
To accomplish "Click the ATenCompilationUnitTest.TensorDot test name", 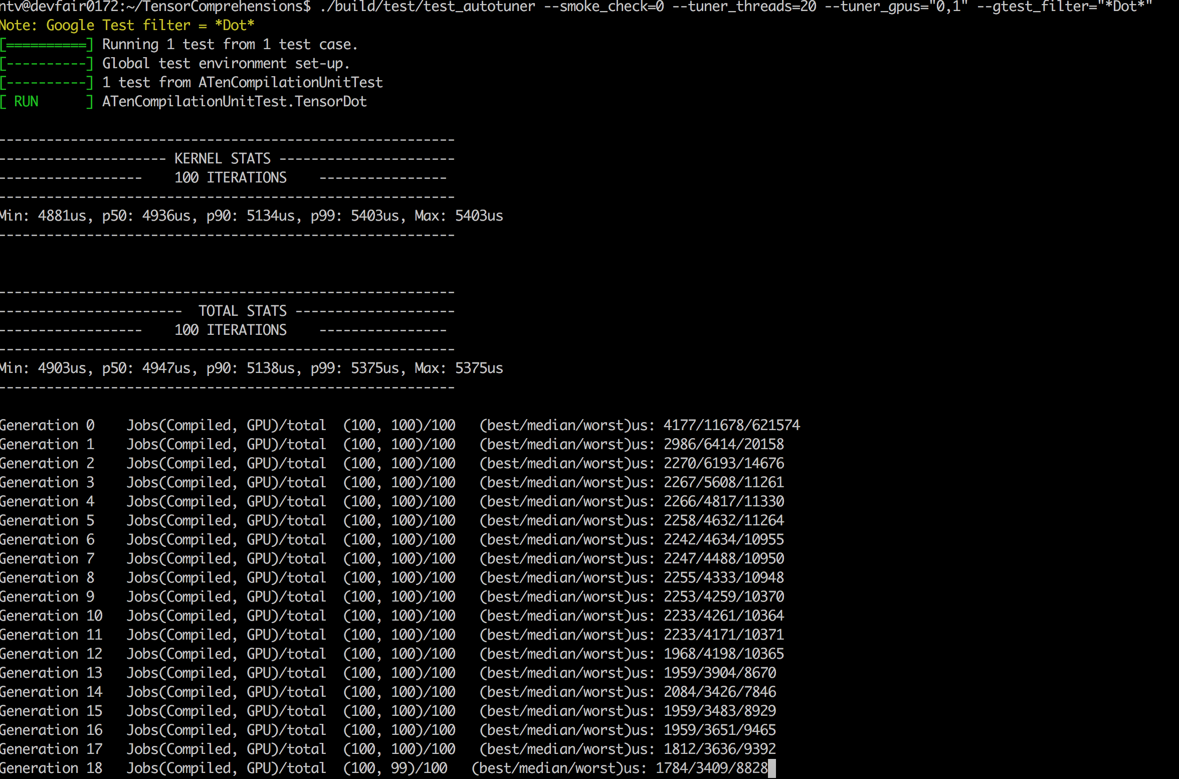I will tap(234, 102).
